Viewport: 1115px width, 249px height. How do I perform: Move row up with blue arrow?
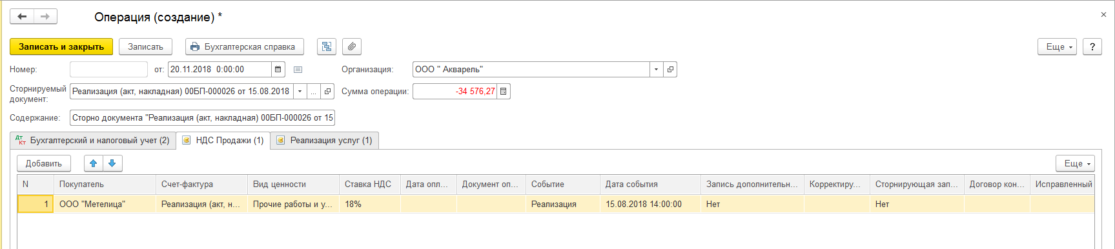click(x=93, y=163)
